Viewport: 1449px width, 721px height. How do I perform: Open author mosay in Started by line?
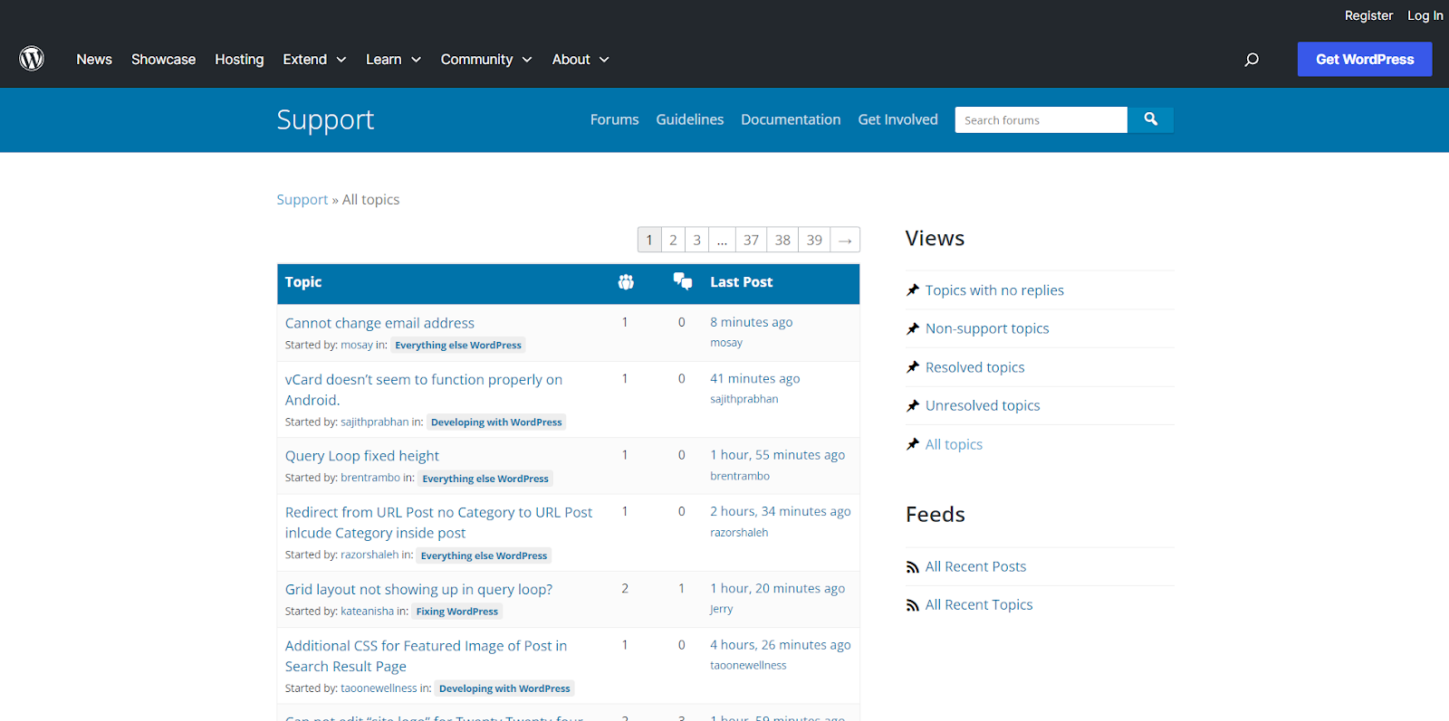(357, 345)
